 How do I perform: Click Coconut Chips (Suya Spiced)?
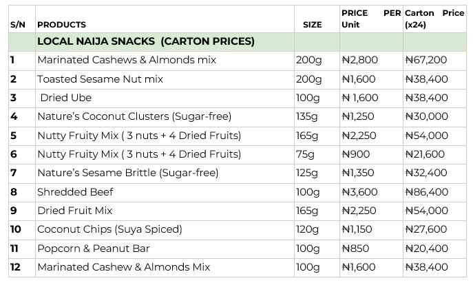click(x=109, y=229)
